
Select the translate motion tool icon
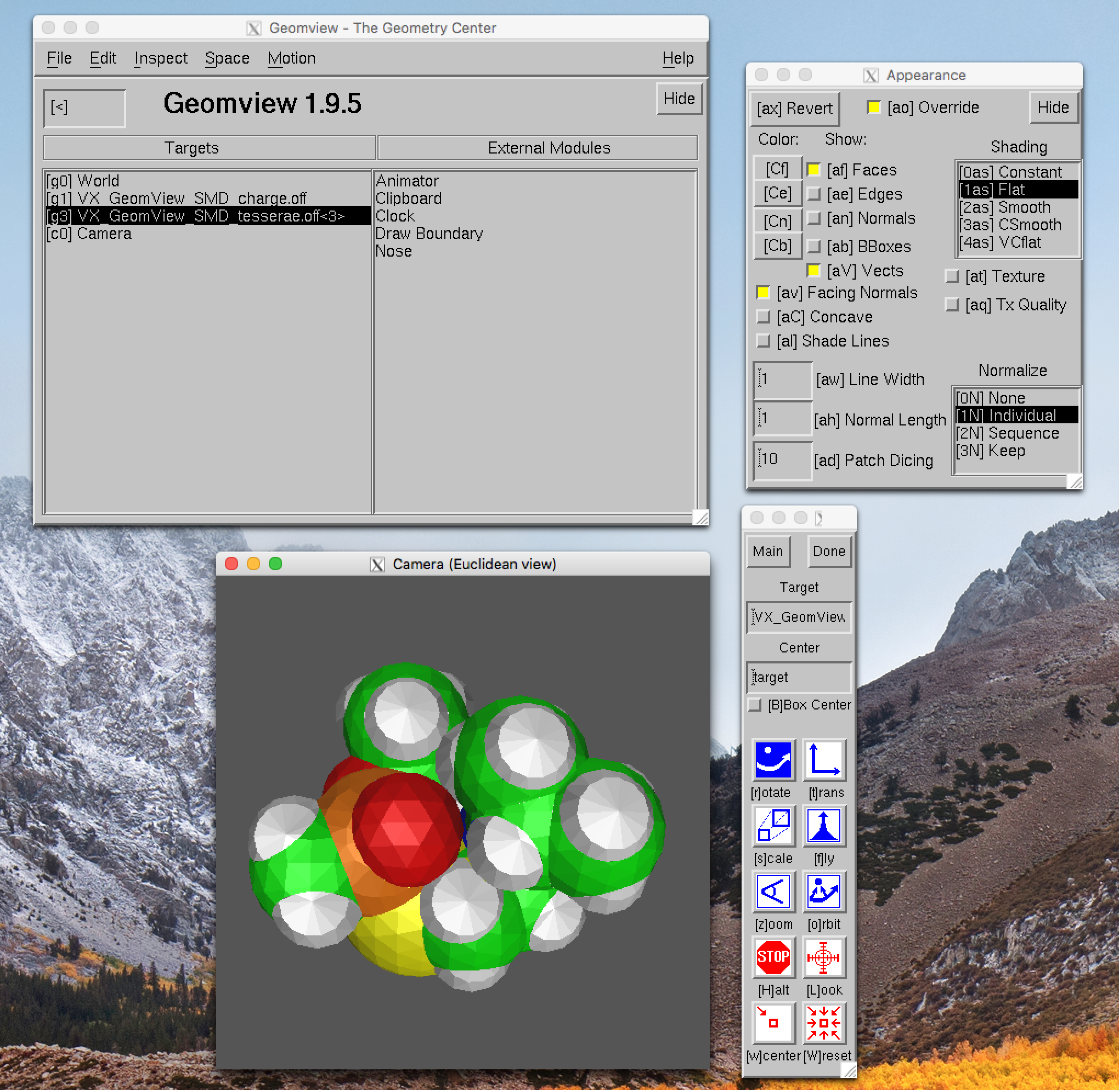point(823,760)
